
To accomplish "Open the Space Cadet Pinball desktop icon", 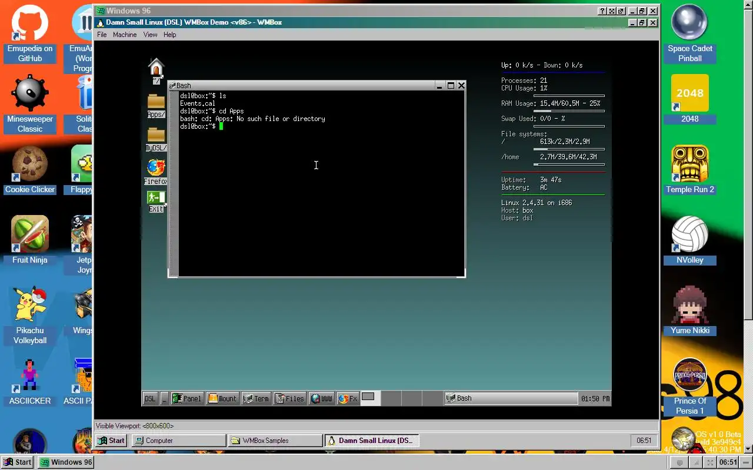I will point(690,34).
